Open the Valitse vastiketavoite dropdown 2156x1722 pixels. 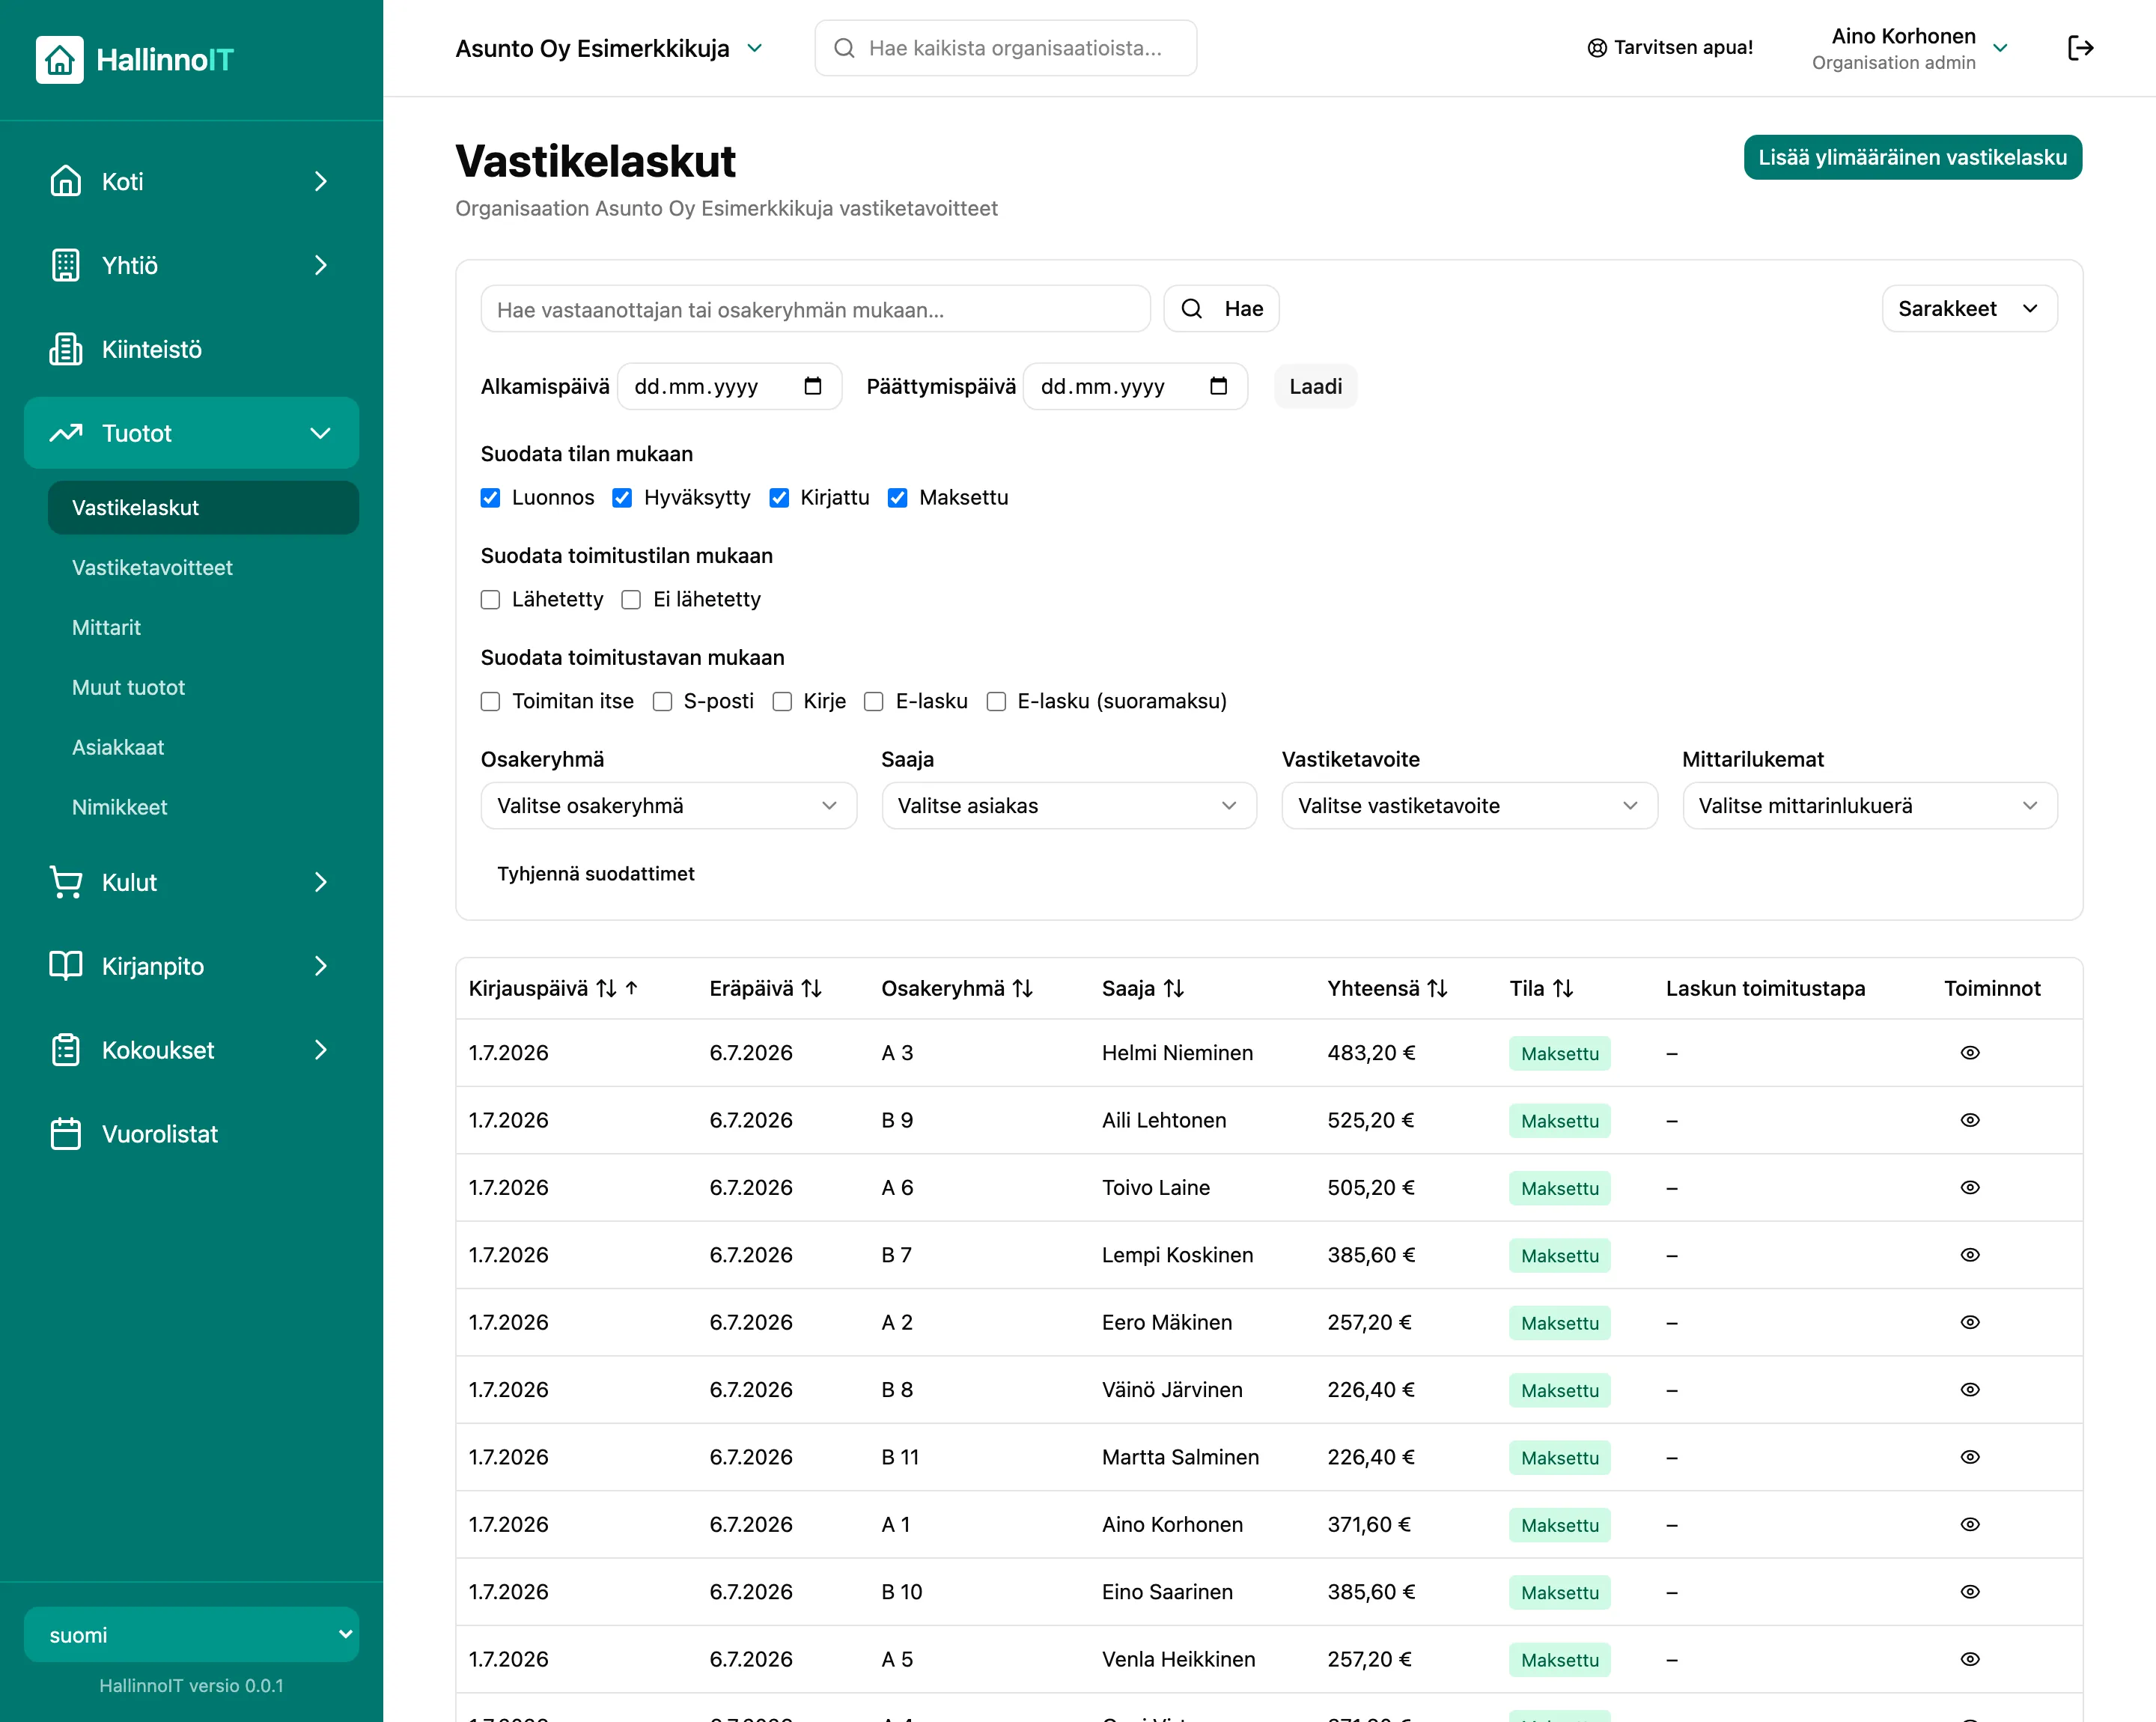pos(1470,806)
